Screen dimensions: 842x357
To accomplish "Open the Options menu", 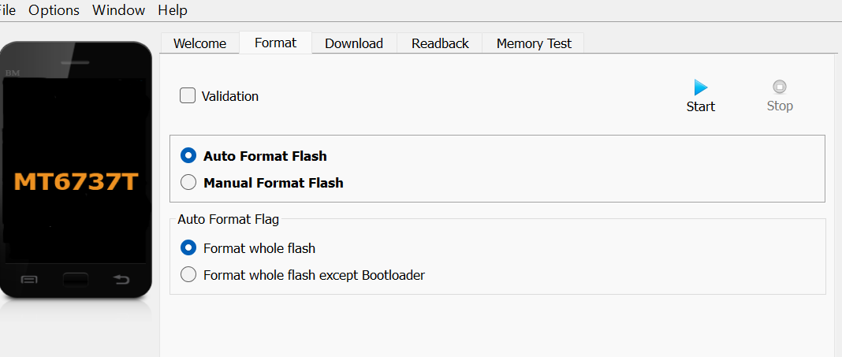I will 54,10.
